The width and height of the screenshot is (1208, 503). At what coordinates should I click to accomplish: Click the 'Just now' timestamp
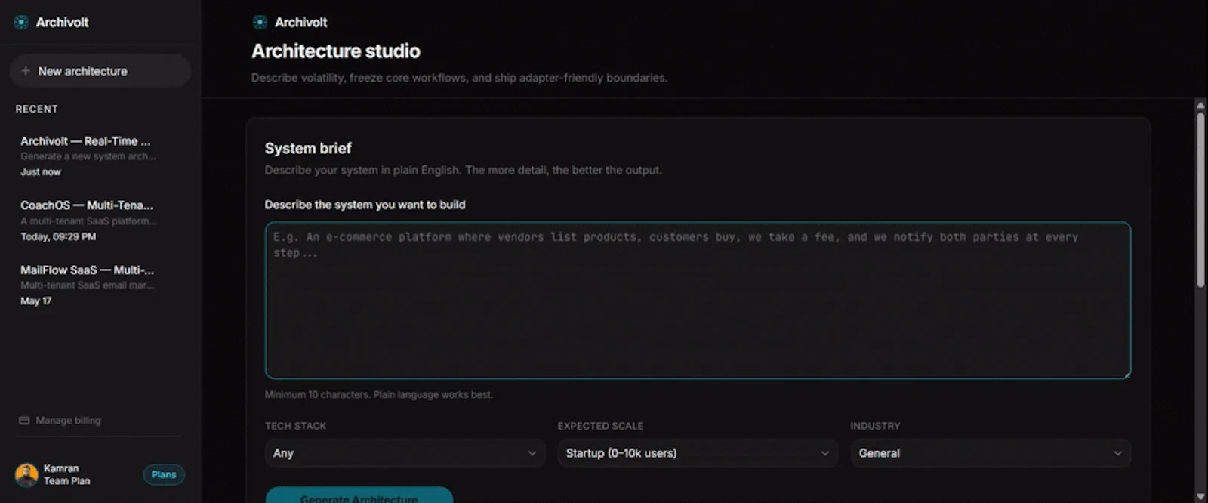(41, 172)
